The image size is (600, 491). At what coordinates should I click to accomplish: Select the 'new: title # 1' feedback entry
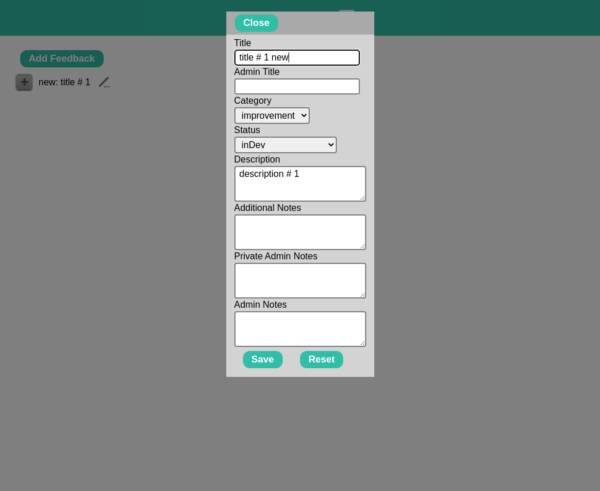tap(64, 82)
